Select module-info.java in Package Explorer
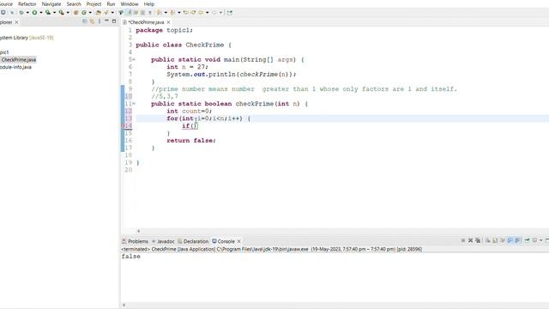Image resolution: width=549 pixels, height=309 pixels. [15, 67]
